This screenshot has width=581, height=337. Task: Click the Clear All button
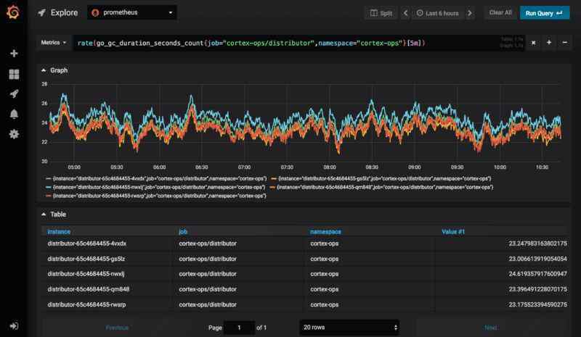tap(500, 13)
